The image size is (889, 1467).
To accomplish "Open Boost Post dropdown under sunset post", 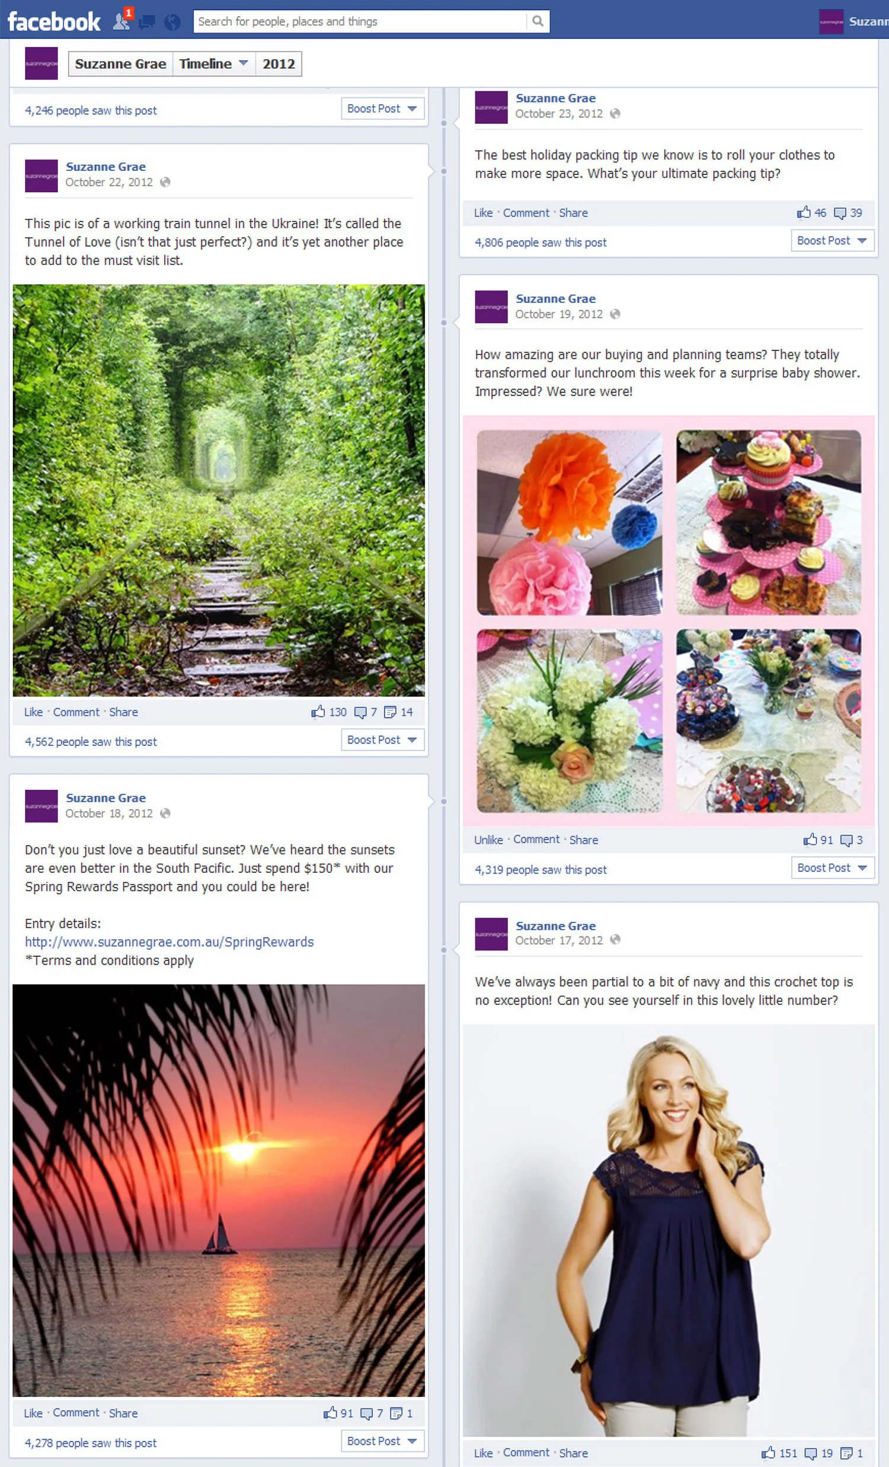I will click(x=383, y=1441).
